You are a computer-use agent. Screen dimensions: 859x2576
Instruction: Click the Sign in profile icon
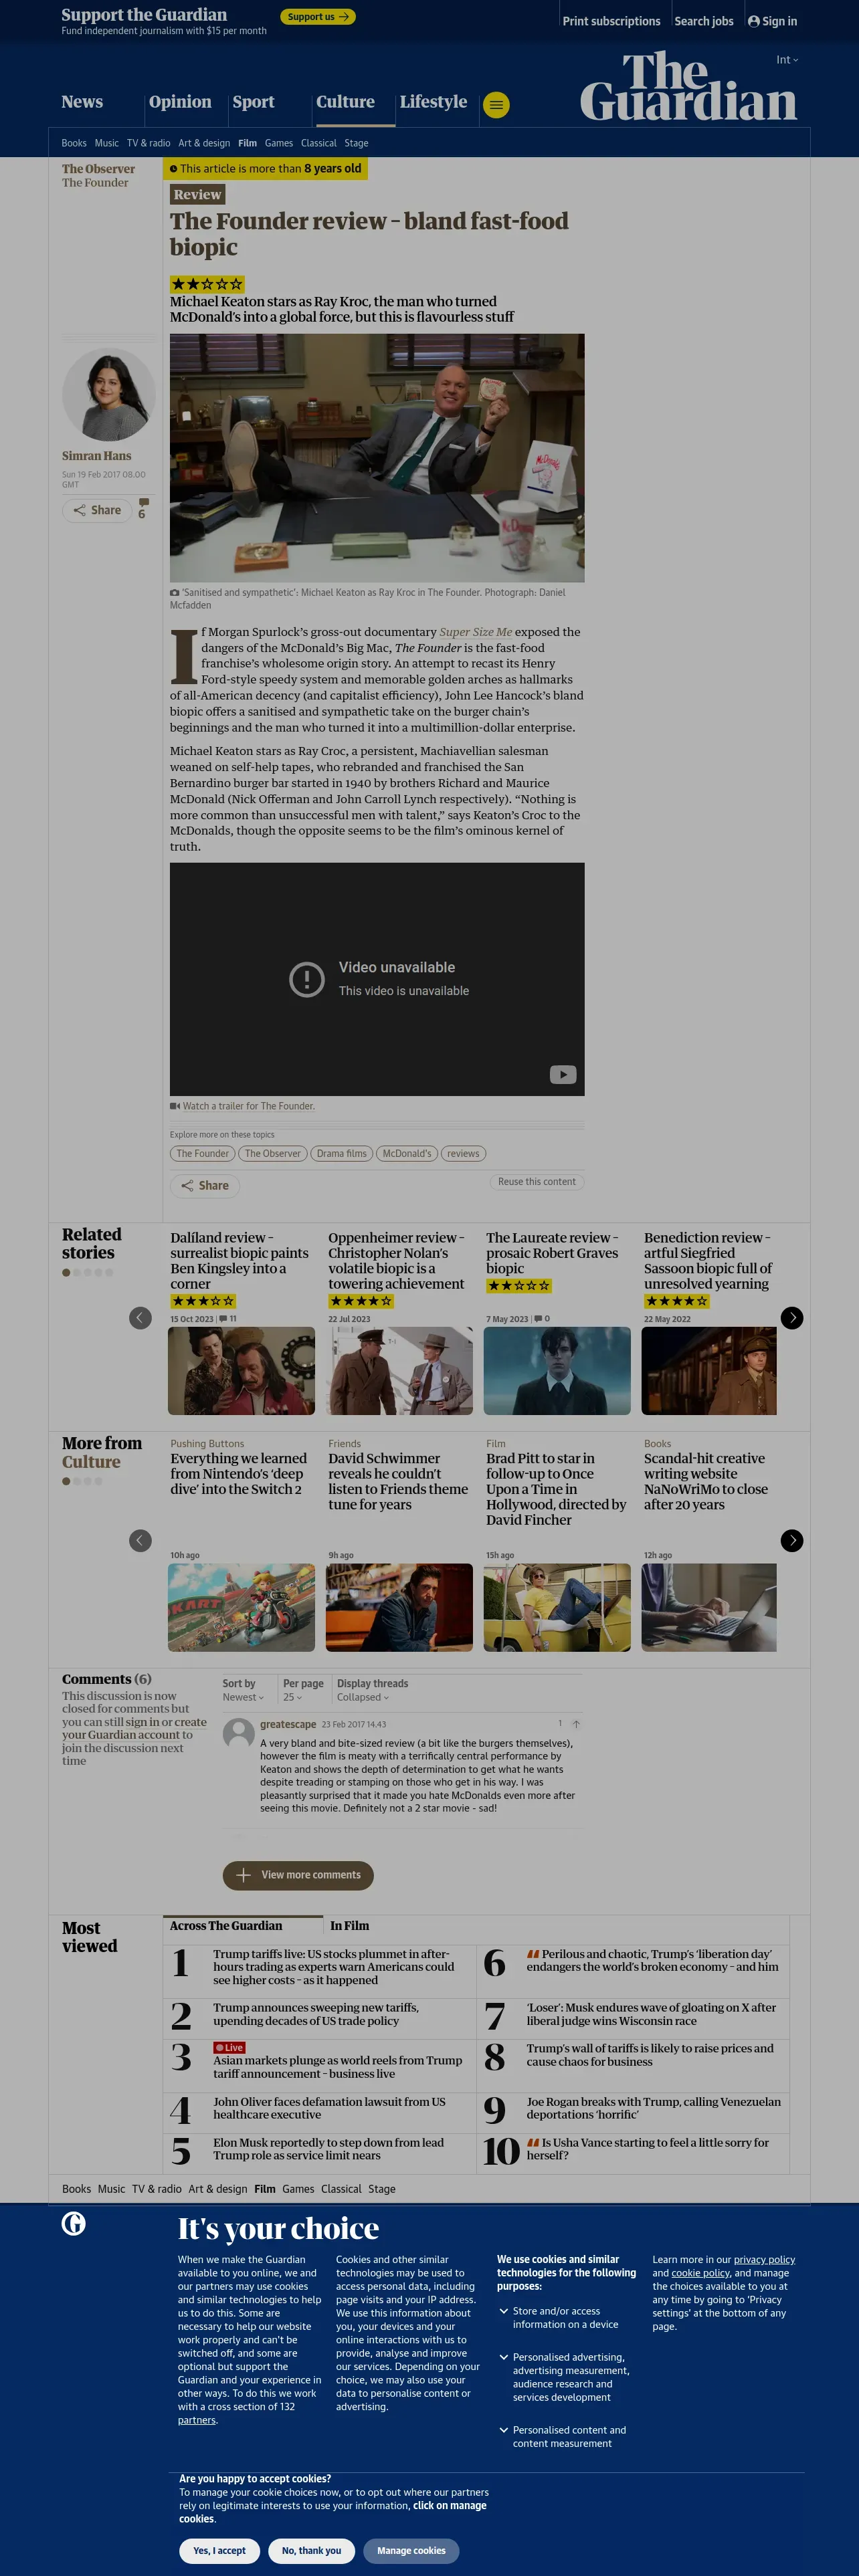tap(754, 21)
